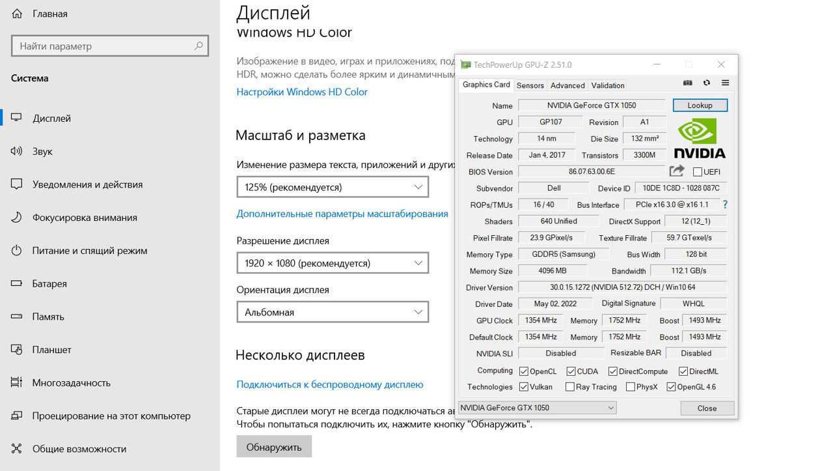This screenshot has height=471, width=833.
Task: Switch to the Graphics Card tab
Action: coord(486,85)
